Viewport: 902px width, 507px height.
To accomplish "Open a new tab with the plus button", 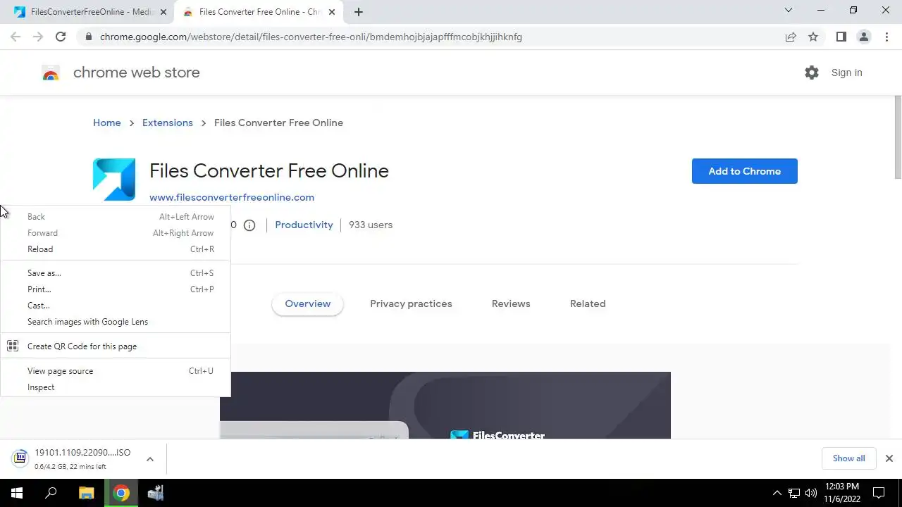I will click(359, 12).
